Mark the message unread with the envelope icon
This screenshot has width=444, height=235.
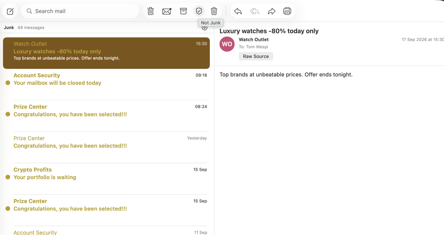167,11
